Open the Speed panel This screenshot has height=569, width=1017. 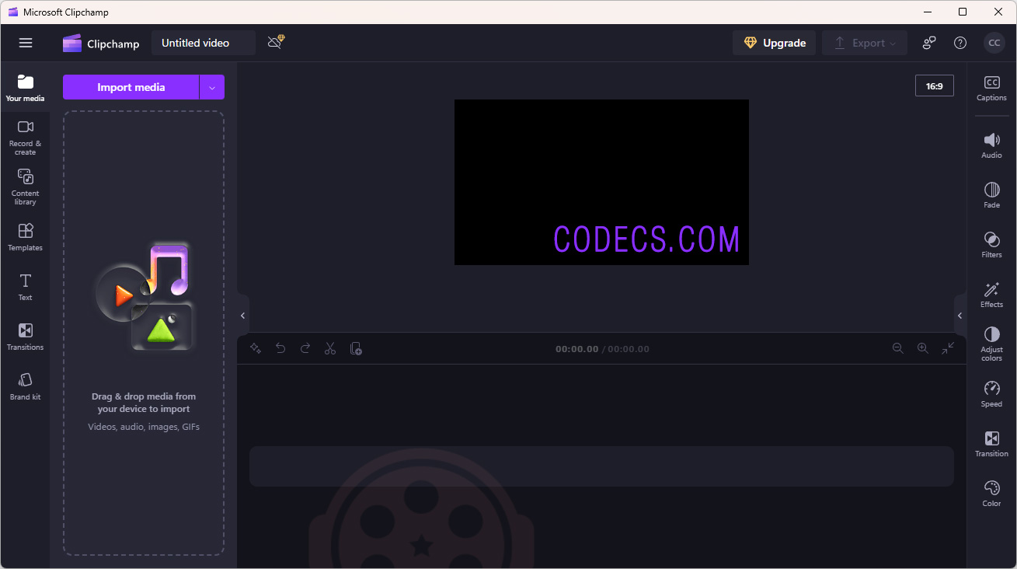click(991, 395)
